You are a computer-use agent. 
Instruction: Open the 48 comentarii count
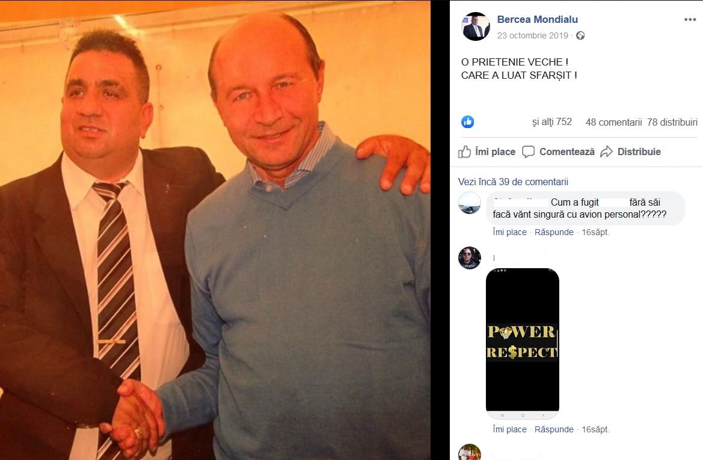pos(614,122)
